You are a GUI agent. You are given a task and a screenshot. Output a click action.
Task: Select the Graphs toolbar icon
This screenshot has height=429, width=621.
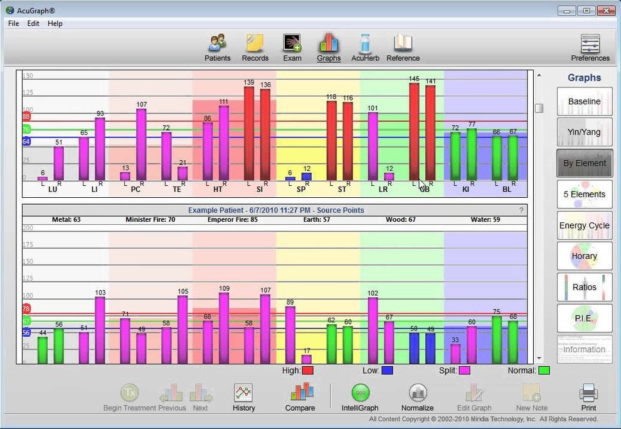point(329,48)
